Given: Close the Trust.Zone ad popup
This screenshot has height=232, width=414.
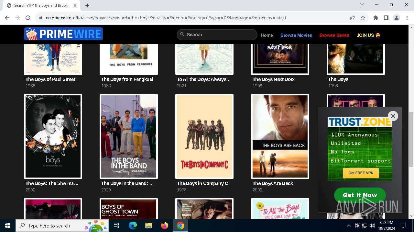Looking at the screenshot, I should (393, 116).
